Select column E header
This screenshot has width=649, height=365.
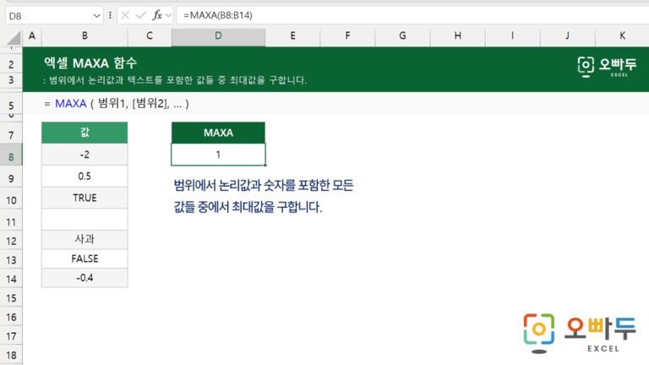(292, 36)
